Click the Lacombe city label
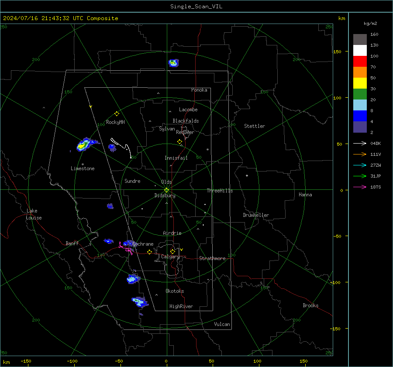This screenshot has height=367, width=393. (x=188, y=110)
